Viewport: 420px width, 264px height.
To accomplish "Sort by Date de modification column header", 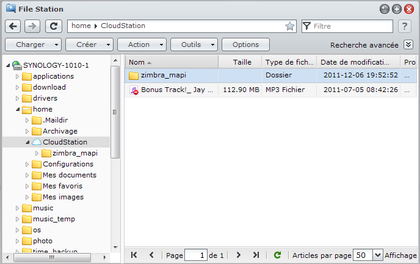I will coord(358,62).
